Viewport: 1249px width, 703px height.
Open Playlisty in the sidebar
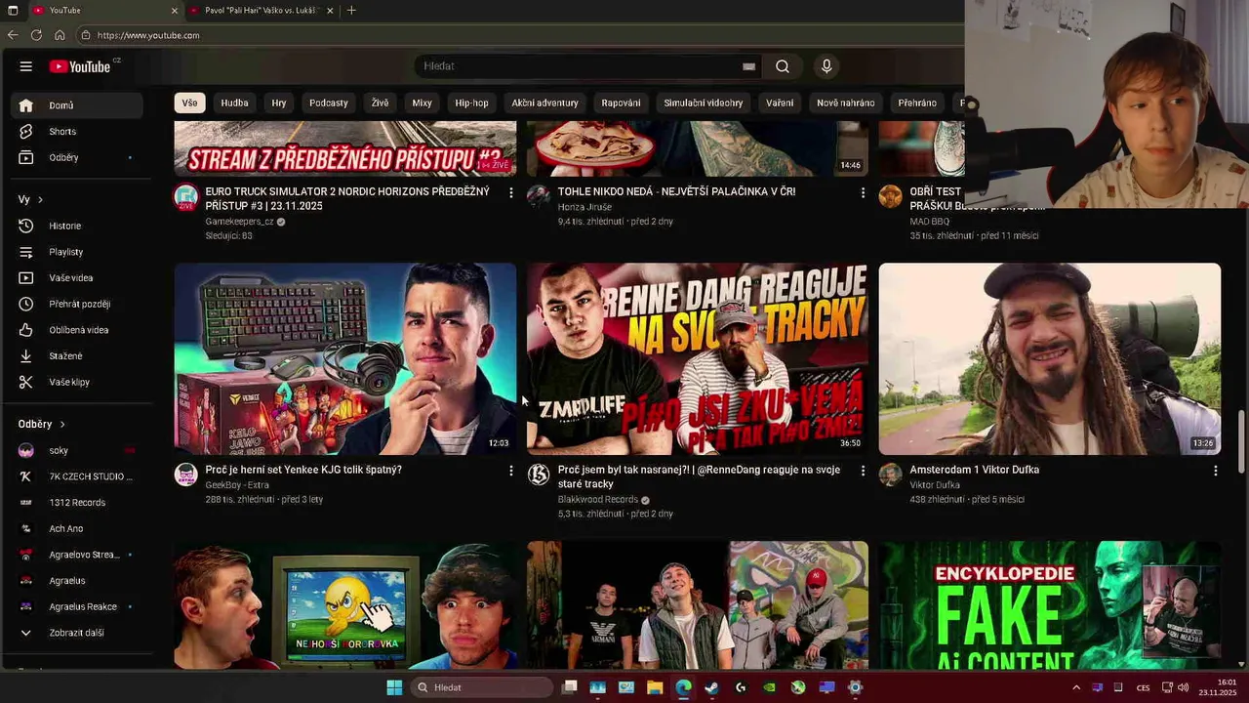(x=77, y=252)
